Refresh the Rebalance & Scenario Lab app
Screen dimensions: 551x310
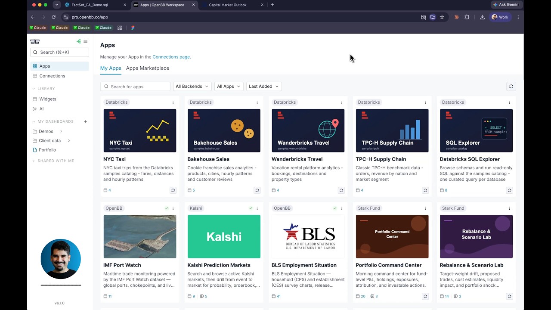click(x=509, y=296)
